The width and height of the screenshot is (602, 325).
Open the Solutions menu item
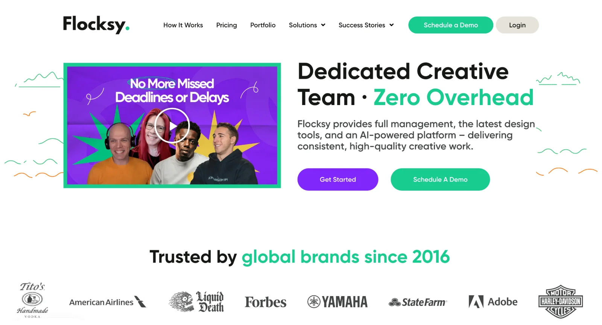tap(303, 25)
